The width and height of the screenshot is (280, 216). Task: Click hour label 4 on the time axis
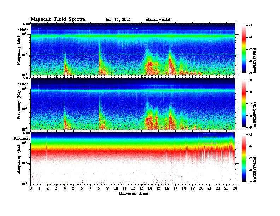(x=65, y=188)
